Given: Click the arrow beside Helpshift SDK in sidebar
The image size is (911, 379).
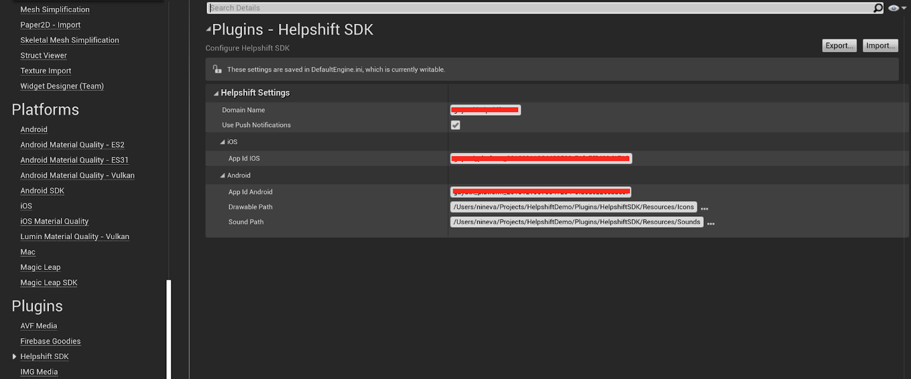Looking at the screenshot, I should [14, 357].
